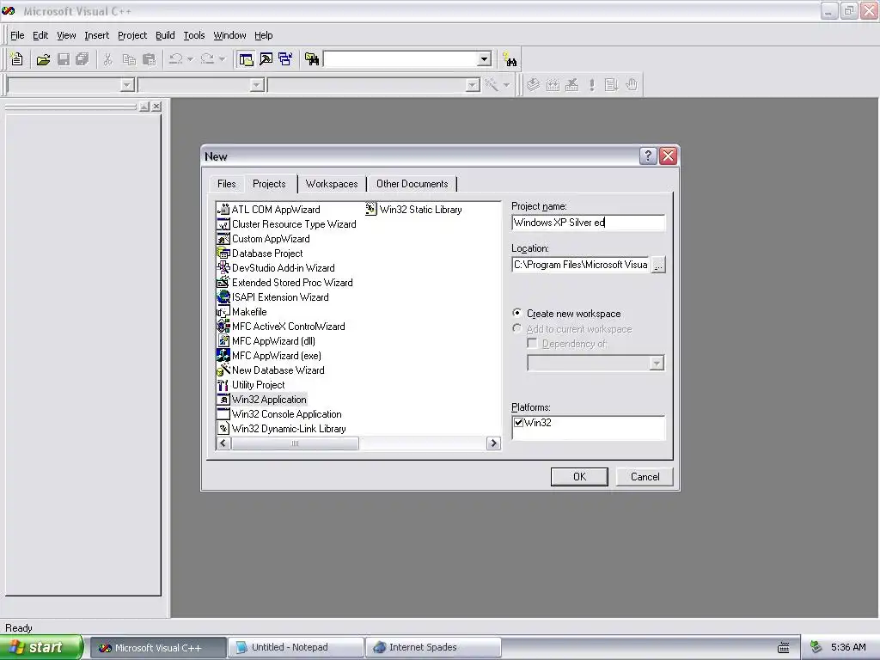Click the project list horizontal scrollbar thumb
Image resolution: width=880 pixels, height=660 pixels.
coord(295,443)
